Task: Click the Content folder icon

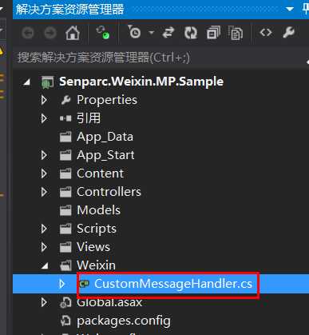Action: (x=65, y=173)
